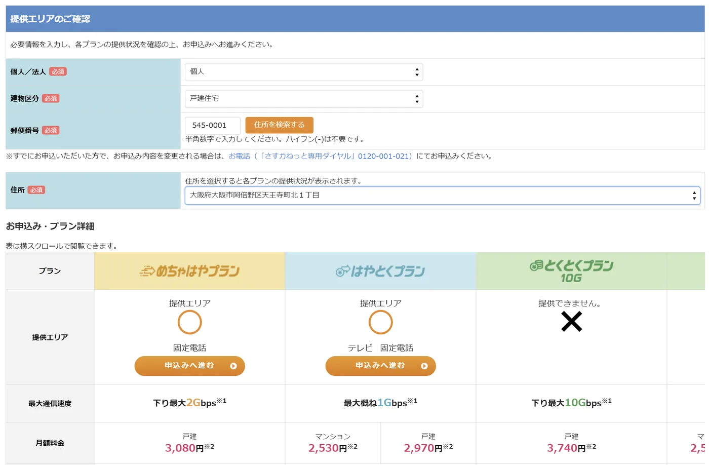The height and width of the screenshot is (465, 709).
Task: Click the 最大通信速度 row header
Action: coord(50,403)
